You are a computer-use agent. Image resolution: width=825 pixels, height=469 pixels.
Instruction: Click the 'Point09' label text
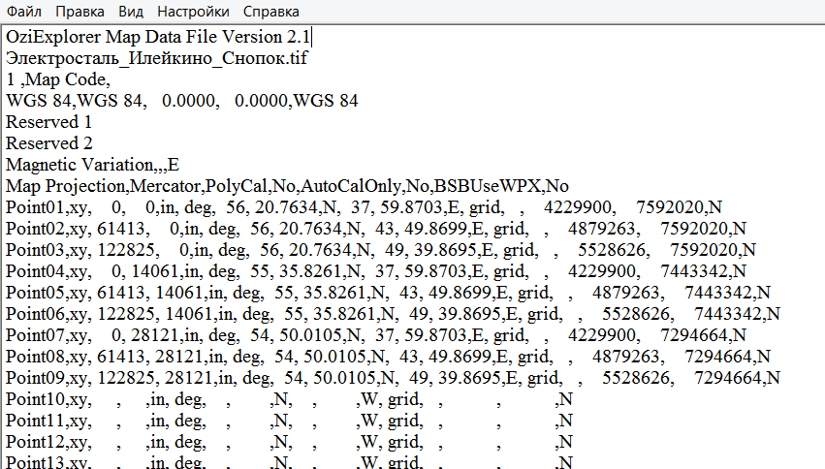[x=34, y=378]
